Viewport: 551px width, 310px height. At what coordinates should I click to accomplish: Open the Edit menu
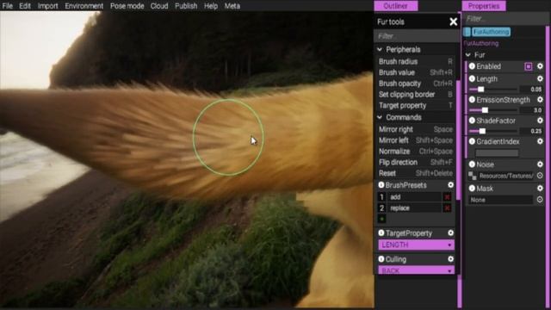click(x=25, y=6)
